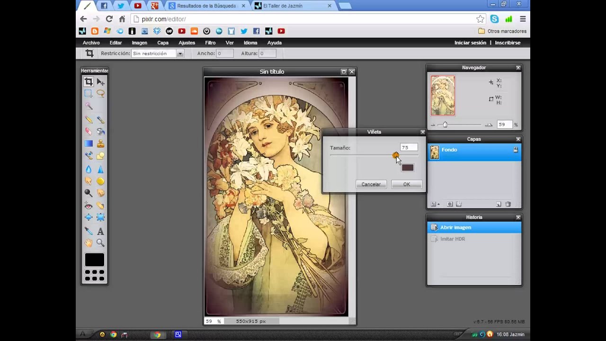
Task: Select the Red Eye Reduction tool
Action: [x=89, y=206]
